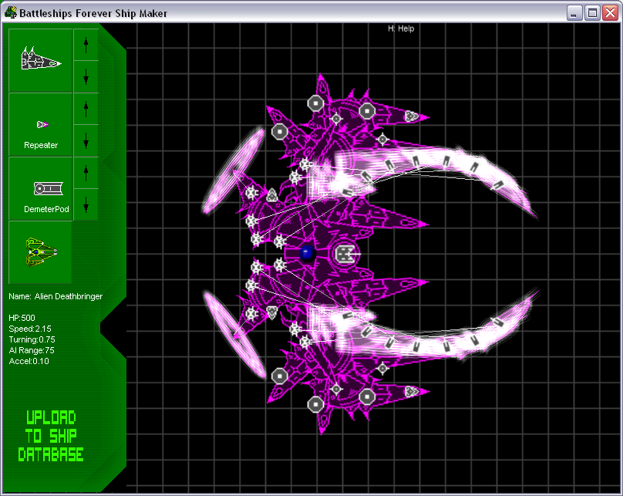Select the weapon marker at the upper claw tip

point(498,185)
